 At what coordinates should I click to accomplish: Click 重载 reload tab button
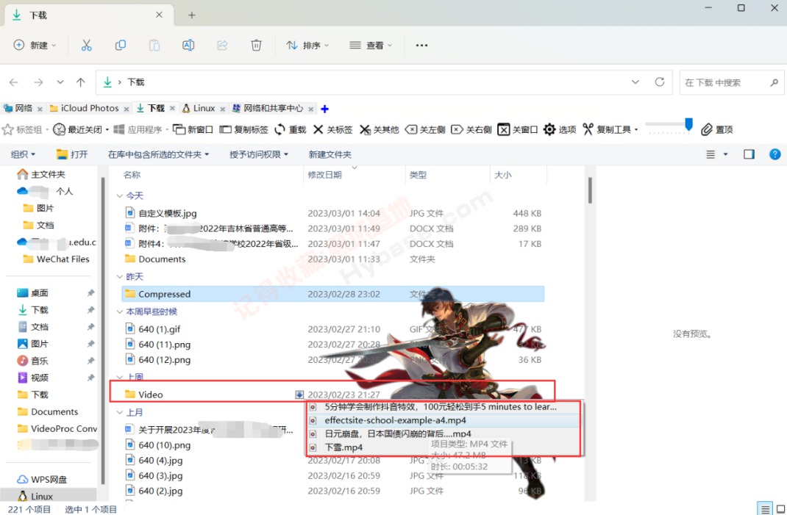click(290, 129)
